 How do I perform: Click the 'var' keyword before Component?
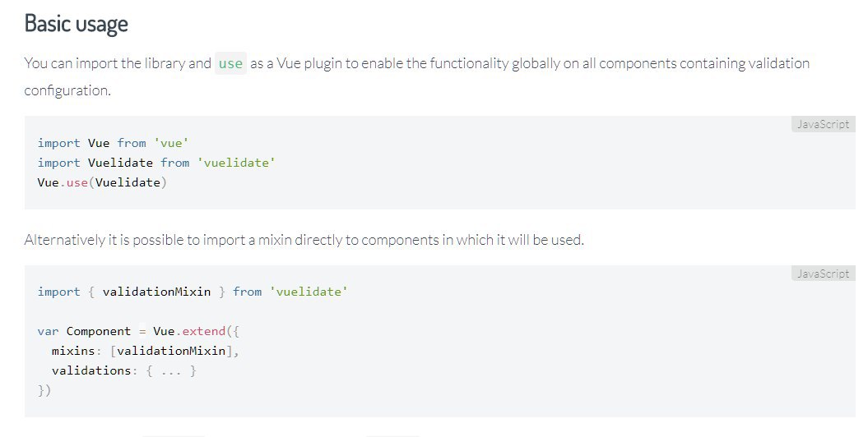pyautogui.click(x=48, y=332)
